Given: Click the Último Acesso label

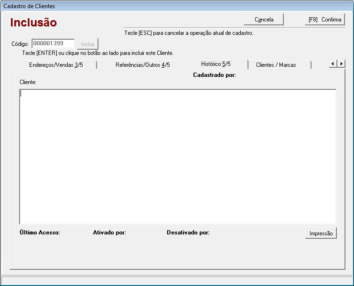Looking at the screenshot, I should point(40,233).
